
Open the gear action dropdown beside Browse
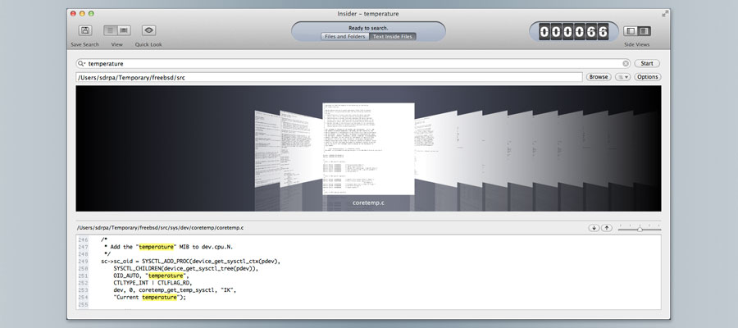tap(622, 77)
